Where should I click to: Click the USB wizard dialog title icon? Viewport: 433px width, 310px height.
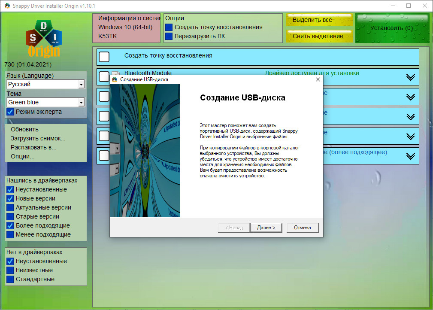(115, 79)
